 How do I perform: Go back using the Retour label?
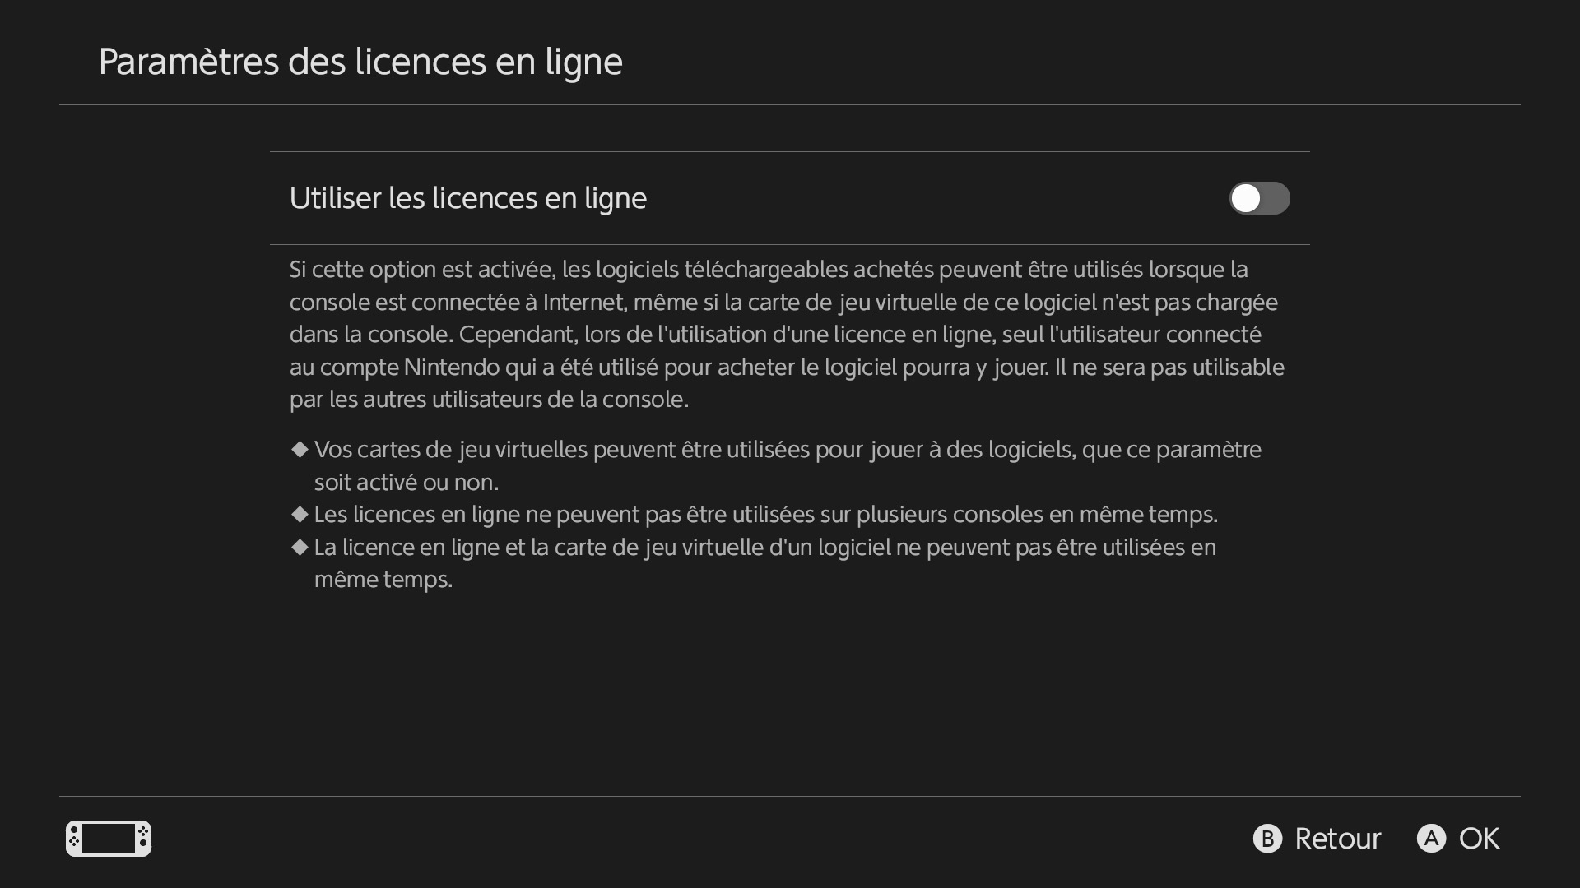[1337, 839]
